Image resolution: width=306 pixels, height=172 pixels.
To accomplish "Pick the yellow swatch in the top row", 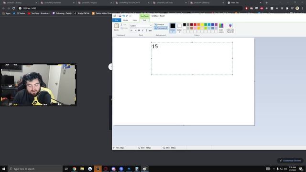I will point(202,24).
